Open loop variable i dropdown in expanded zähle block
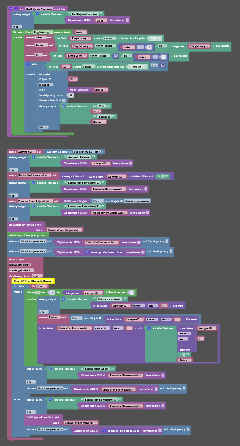 click(x=37, y=292)
